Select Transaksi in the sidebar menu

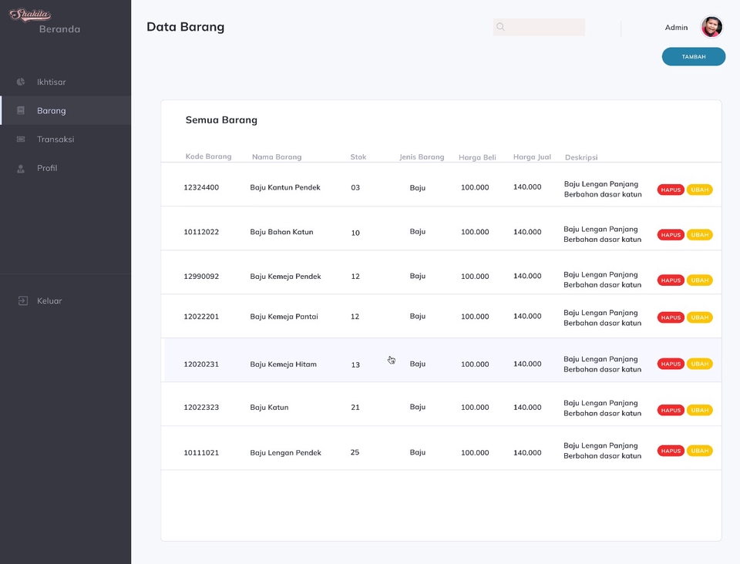point(55,139)
